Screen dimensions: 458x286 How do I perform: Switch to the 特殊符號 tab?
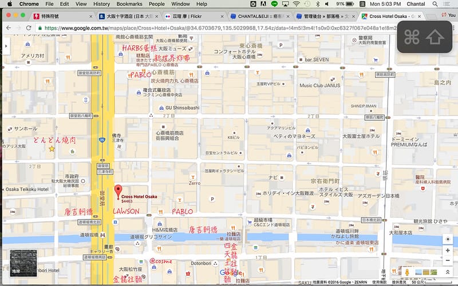(63, 17)
